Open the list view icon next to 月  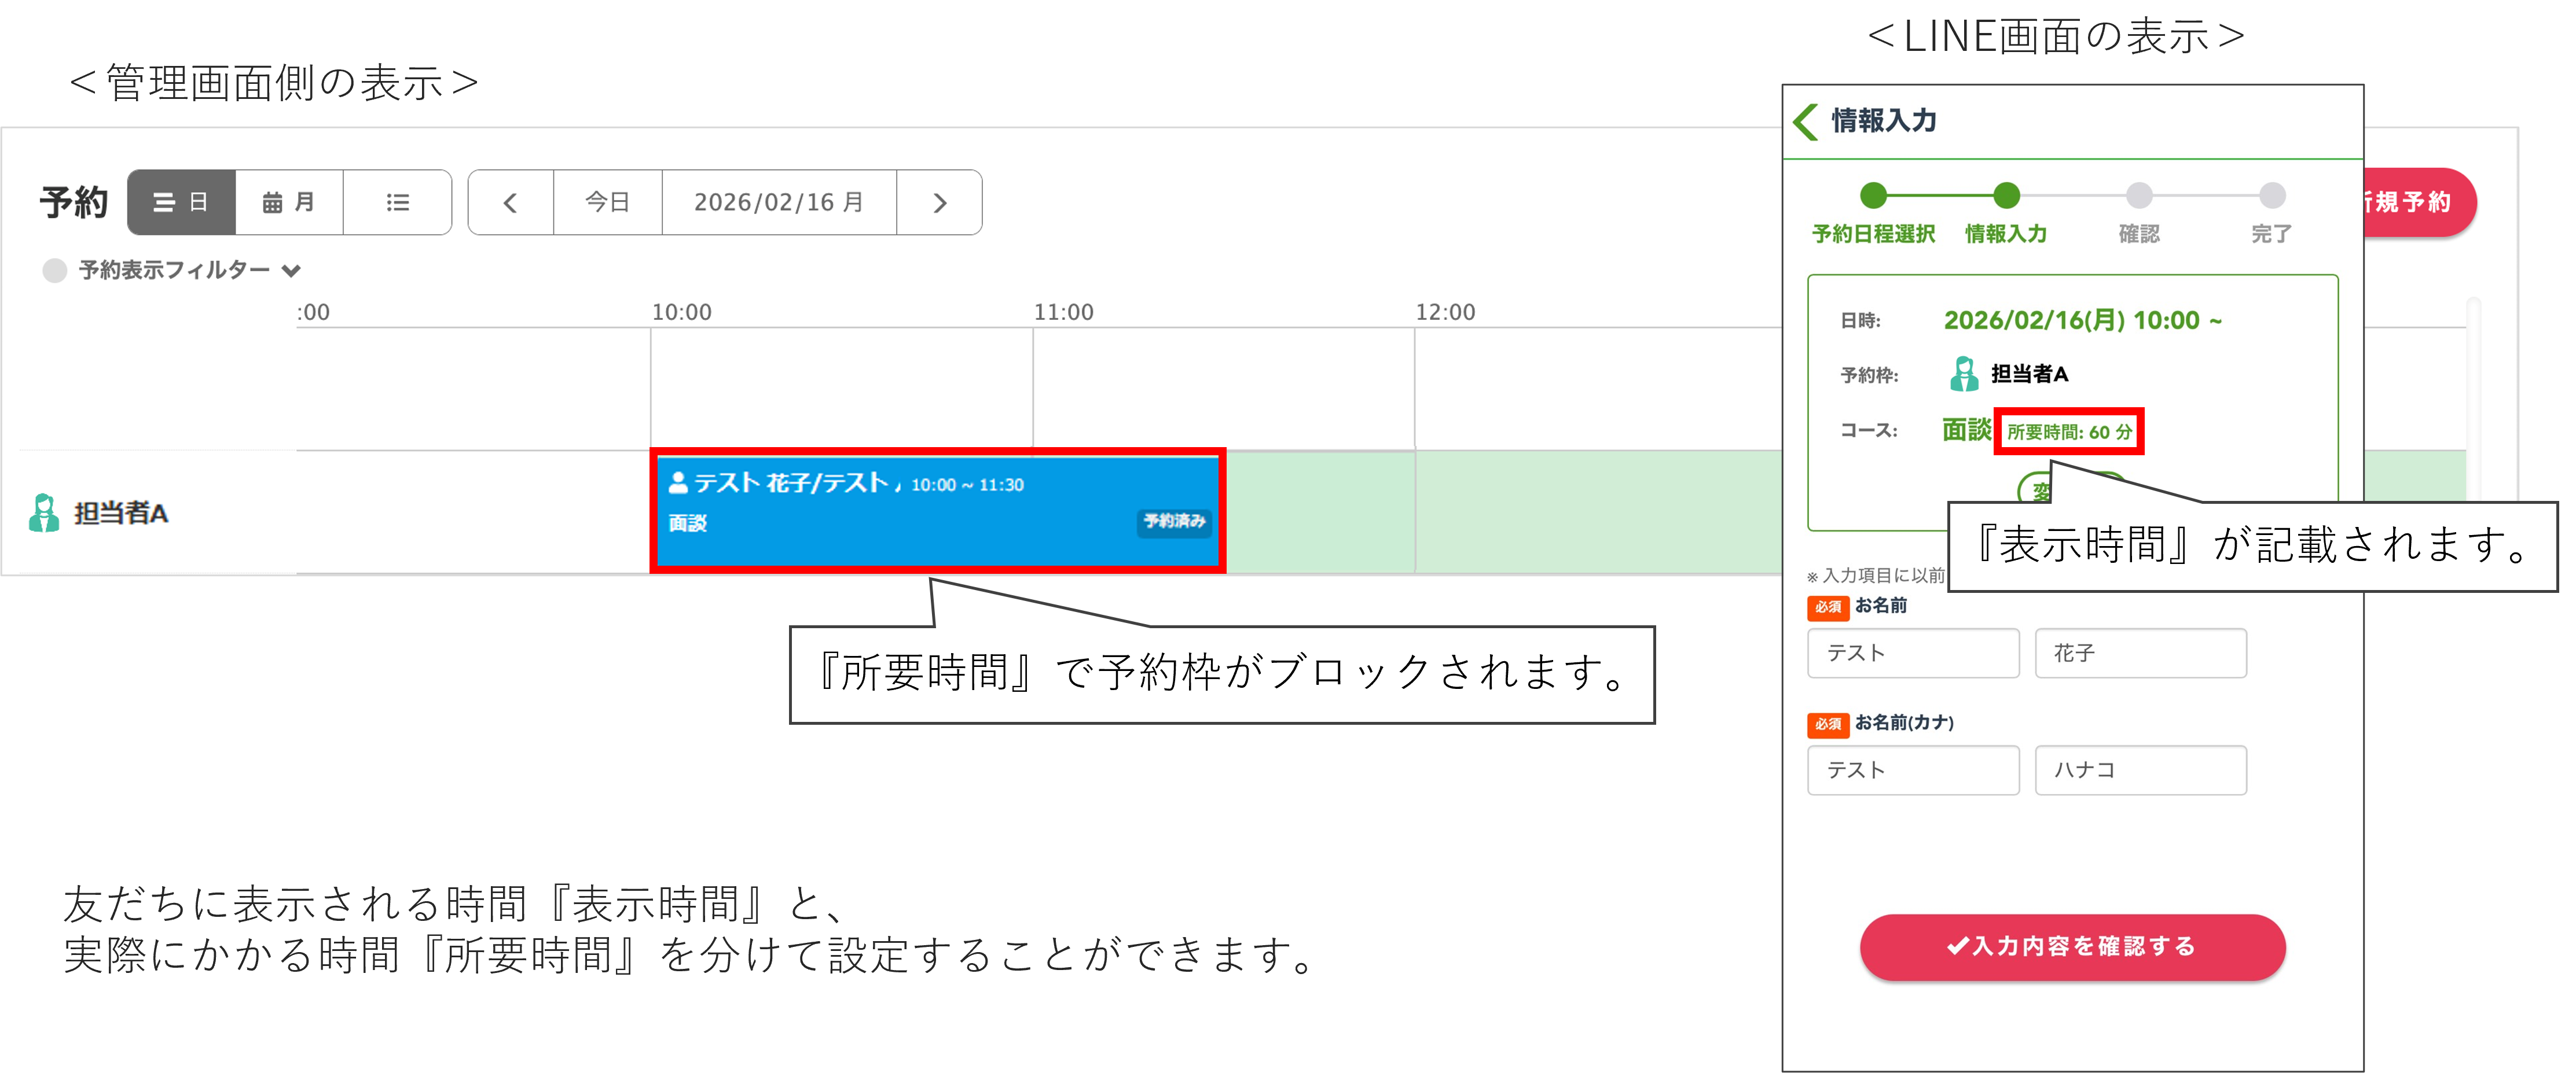(398, 202)
